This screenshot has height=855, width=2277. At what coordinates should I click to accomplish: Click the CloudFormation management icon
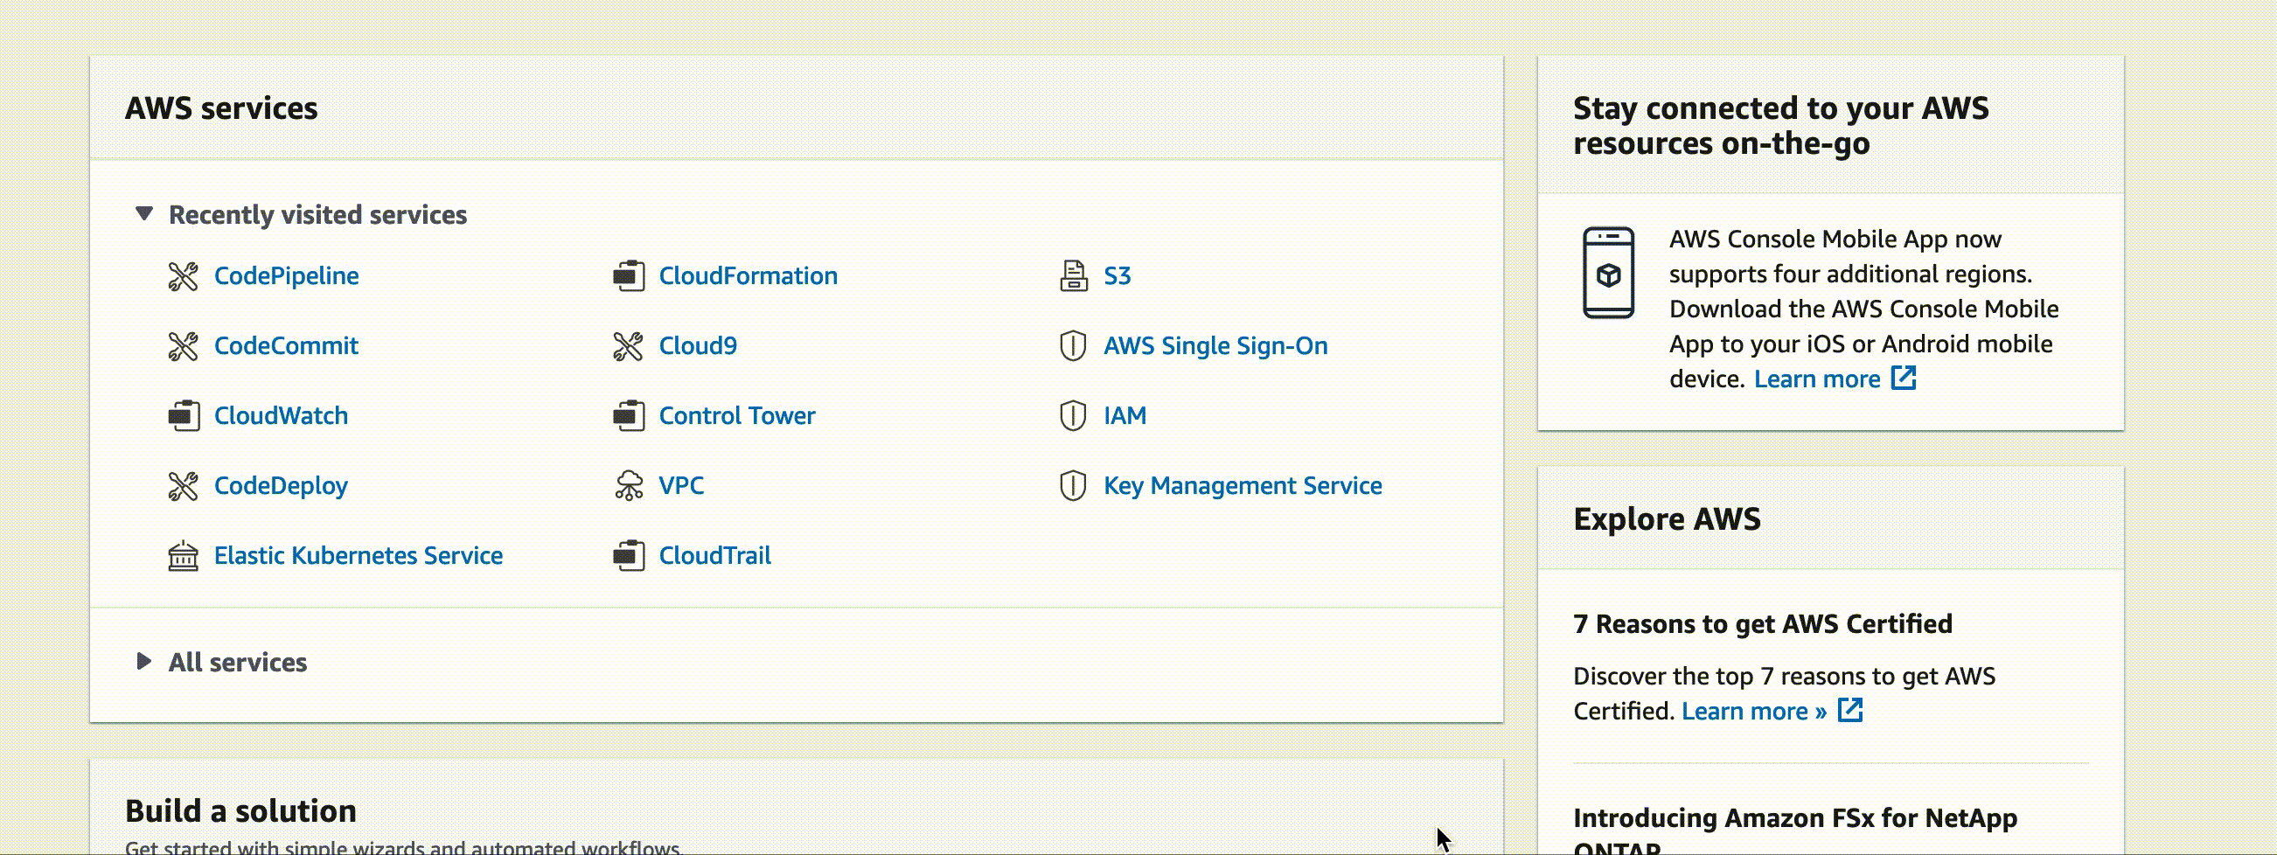(629, 277)
